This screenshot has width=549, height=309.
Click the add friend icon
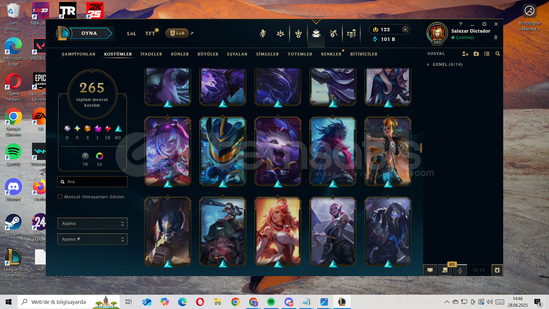(465, 54)
